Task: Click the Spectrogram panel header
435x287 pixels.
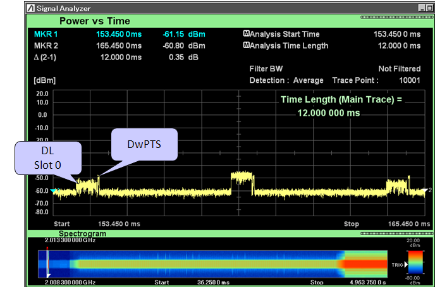Action: (82, 233)
